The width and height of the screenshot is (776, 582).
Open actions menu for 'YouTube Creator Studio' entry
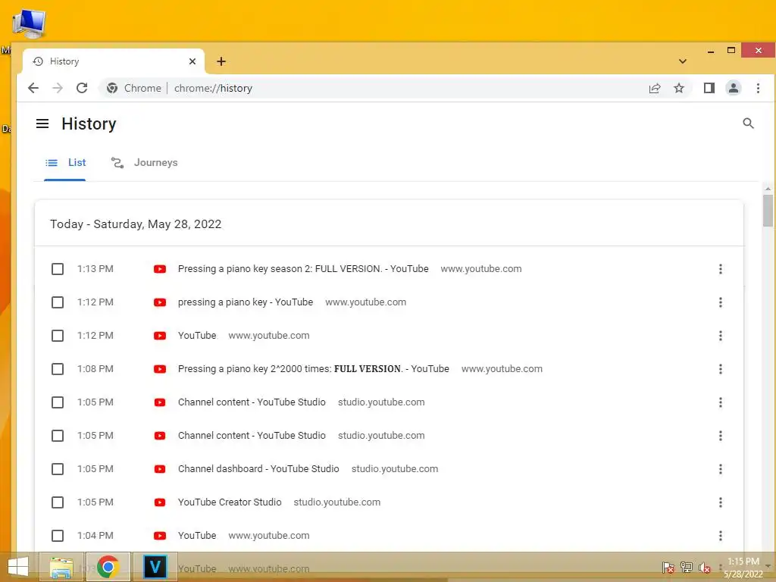(x=720, y=502)
